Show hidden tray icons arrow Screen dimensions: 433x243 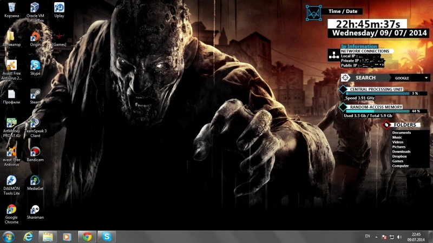376,237
